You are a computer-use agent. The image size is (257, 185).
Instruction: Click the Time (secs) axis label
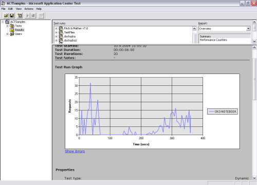pyautogui.click(x=141, y=144)
